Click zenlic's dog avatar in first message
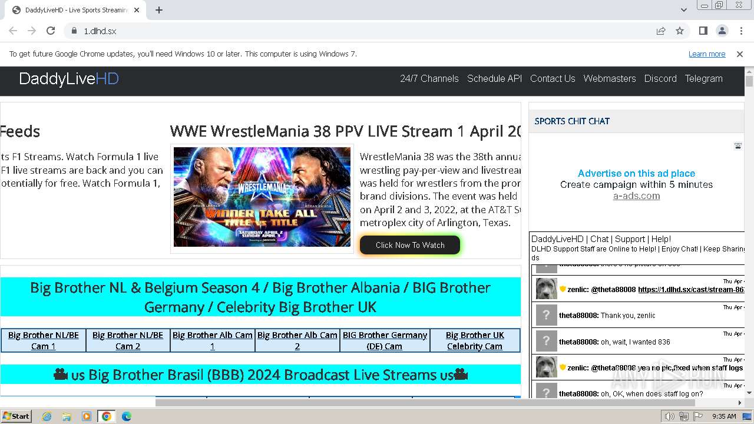The height and width of the screenshot is (424, 754). pyautogui.click(x=546, y=289)
